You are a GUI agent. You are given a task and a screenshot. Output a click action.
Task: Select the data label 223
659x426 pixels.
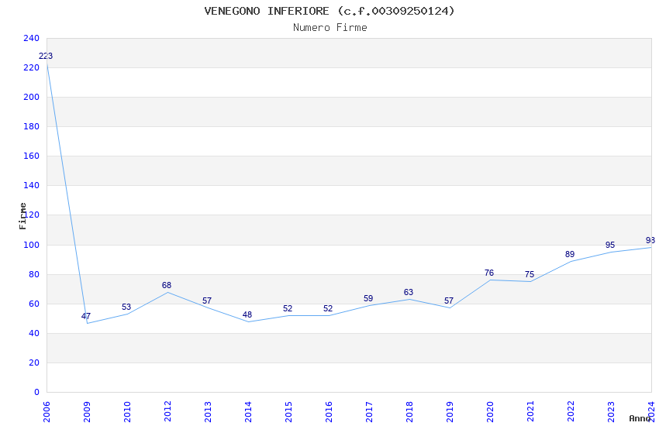pyautogui.click(x=46, y=56)
